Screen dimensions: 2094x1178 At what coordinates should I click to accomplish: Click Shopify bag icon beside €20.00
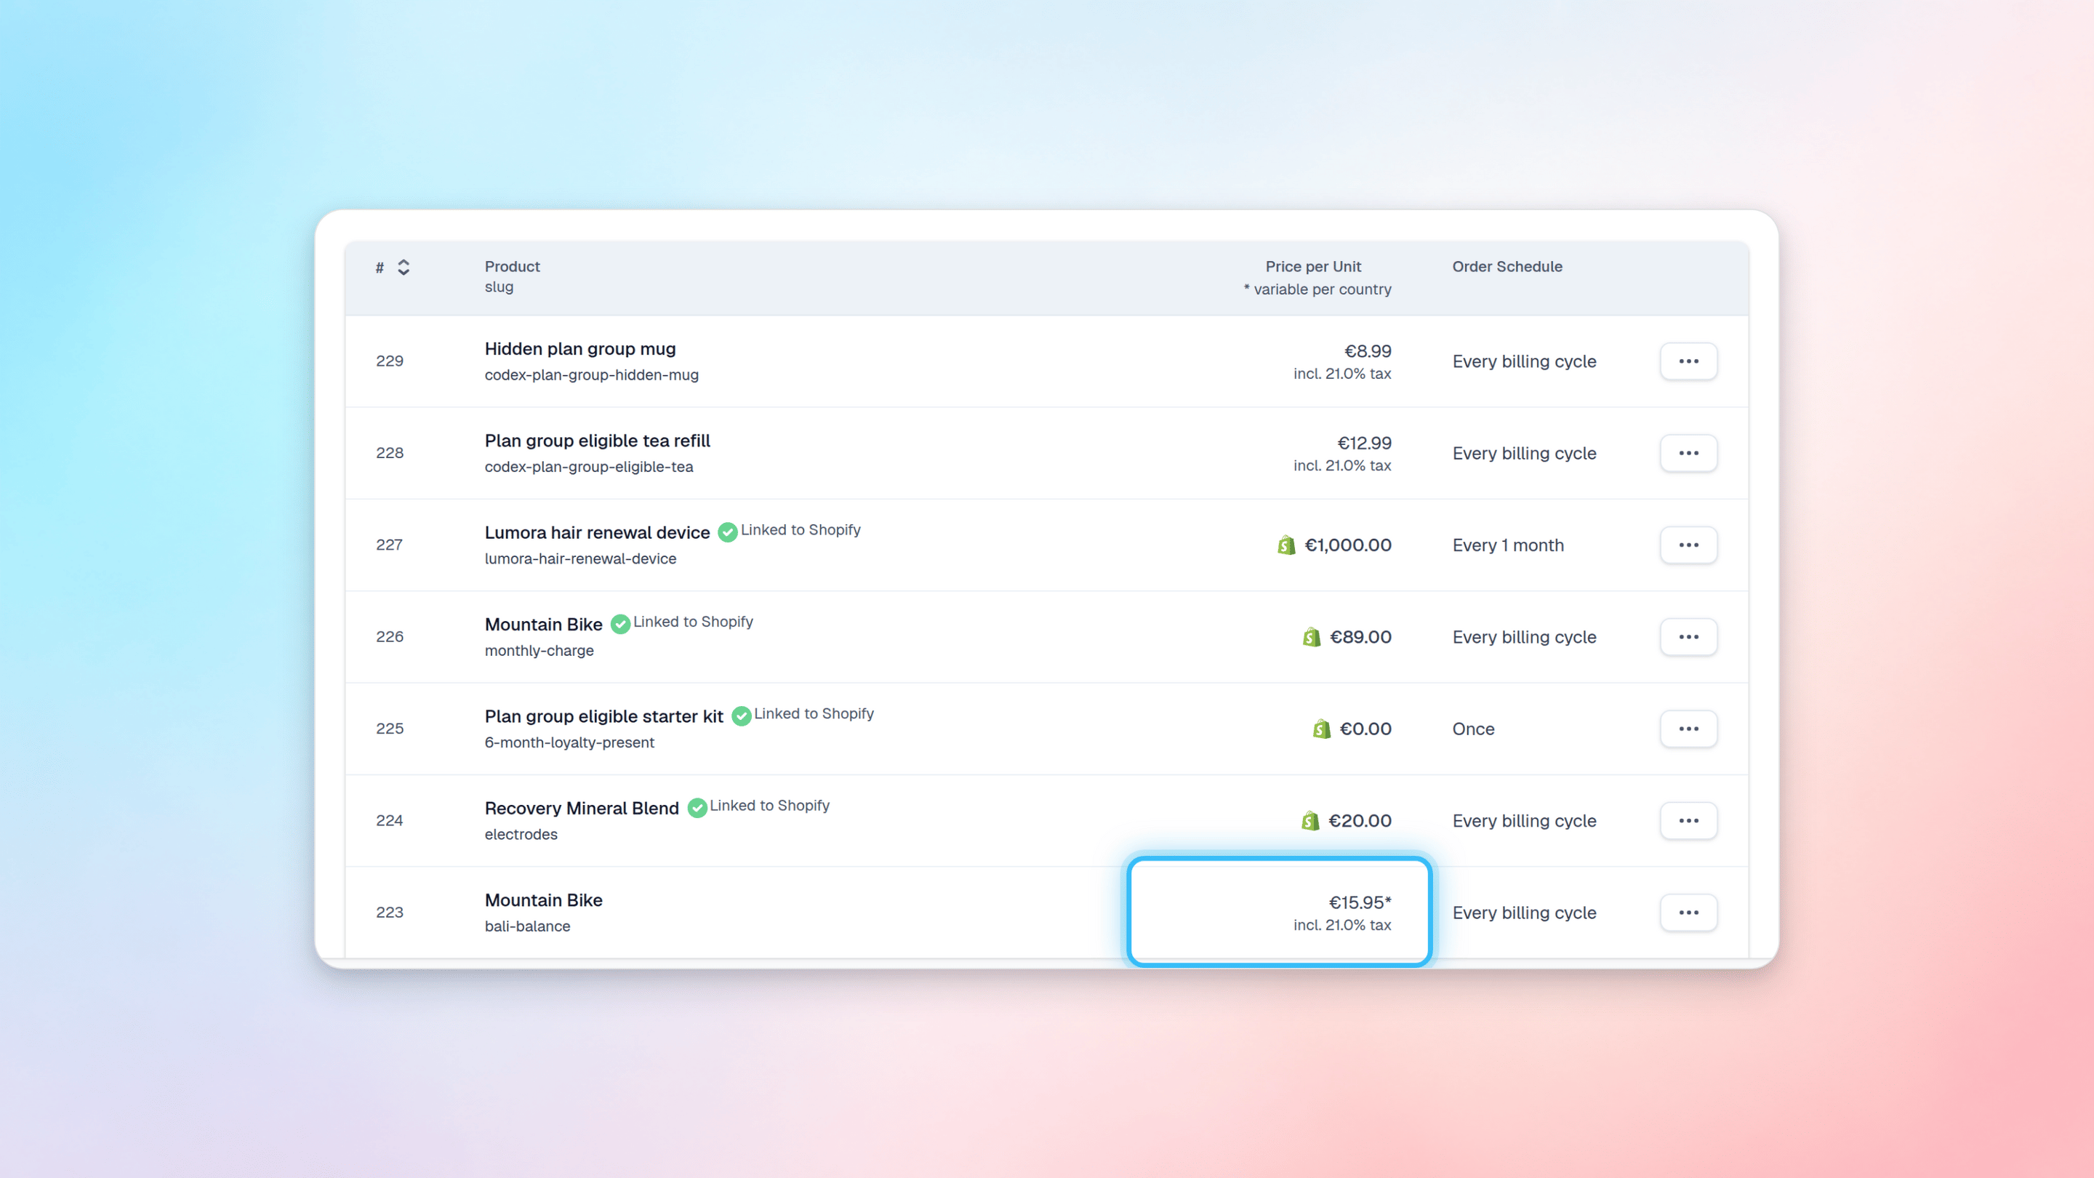coord(1310,820)
